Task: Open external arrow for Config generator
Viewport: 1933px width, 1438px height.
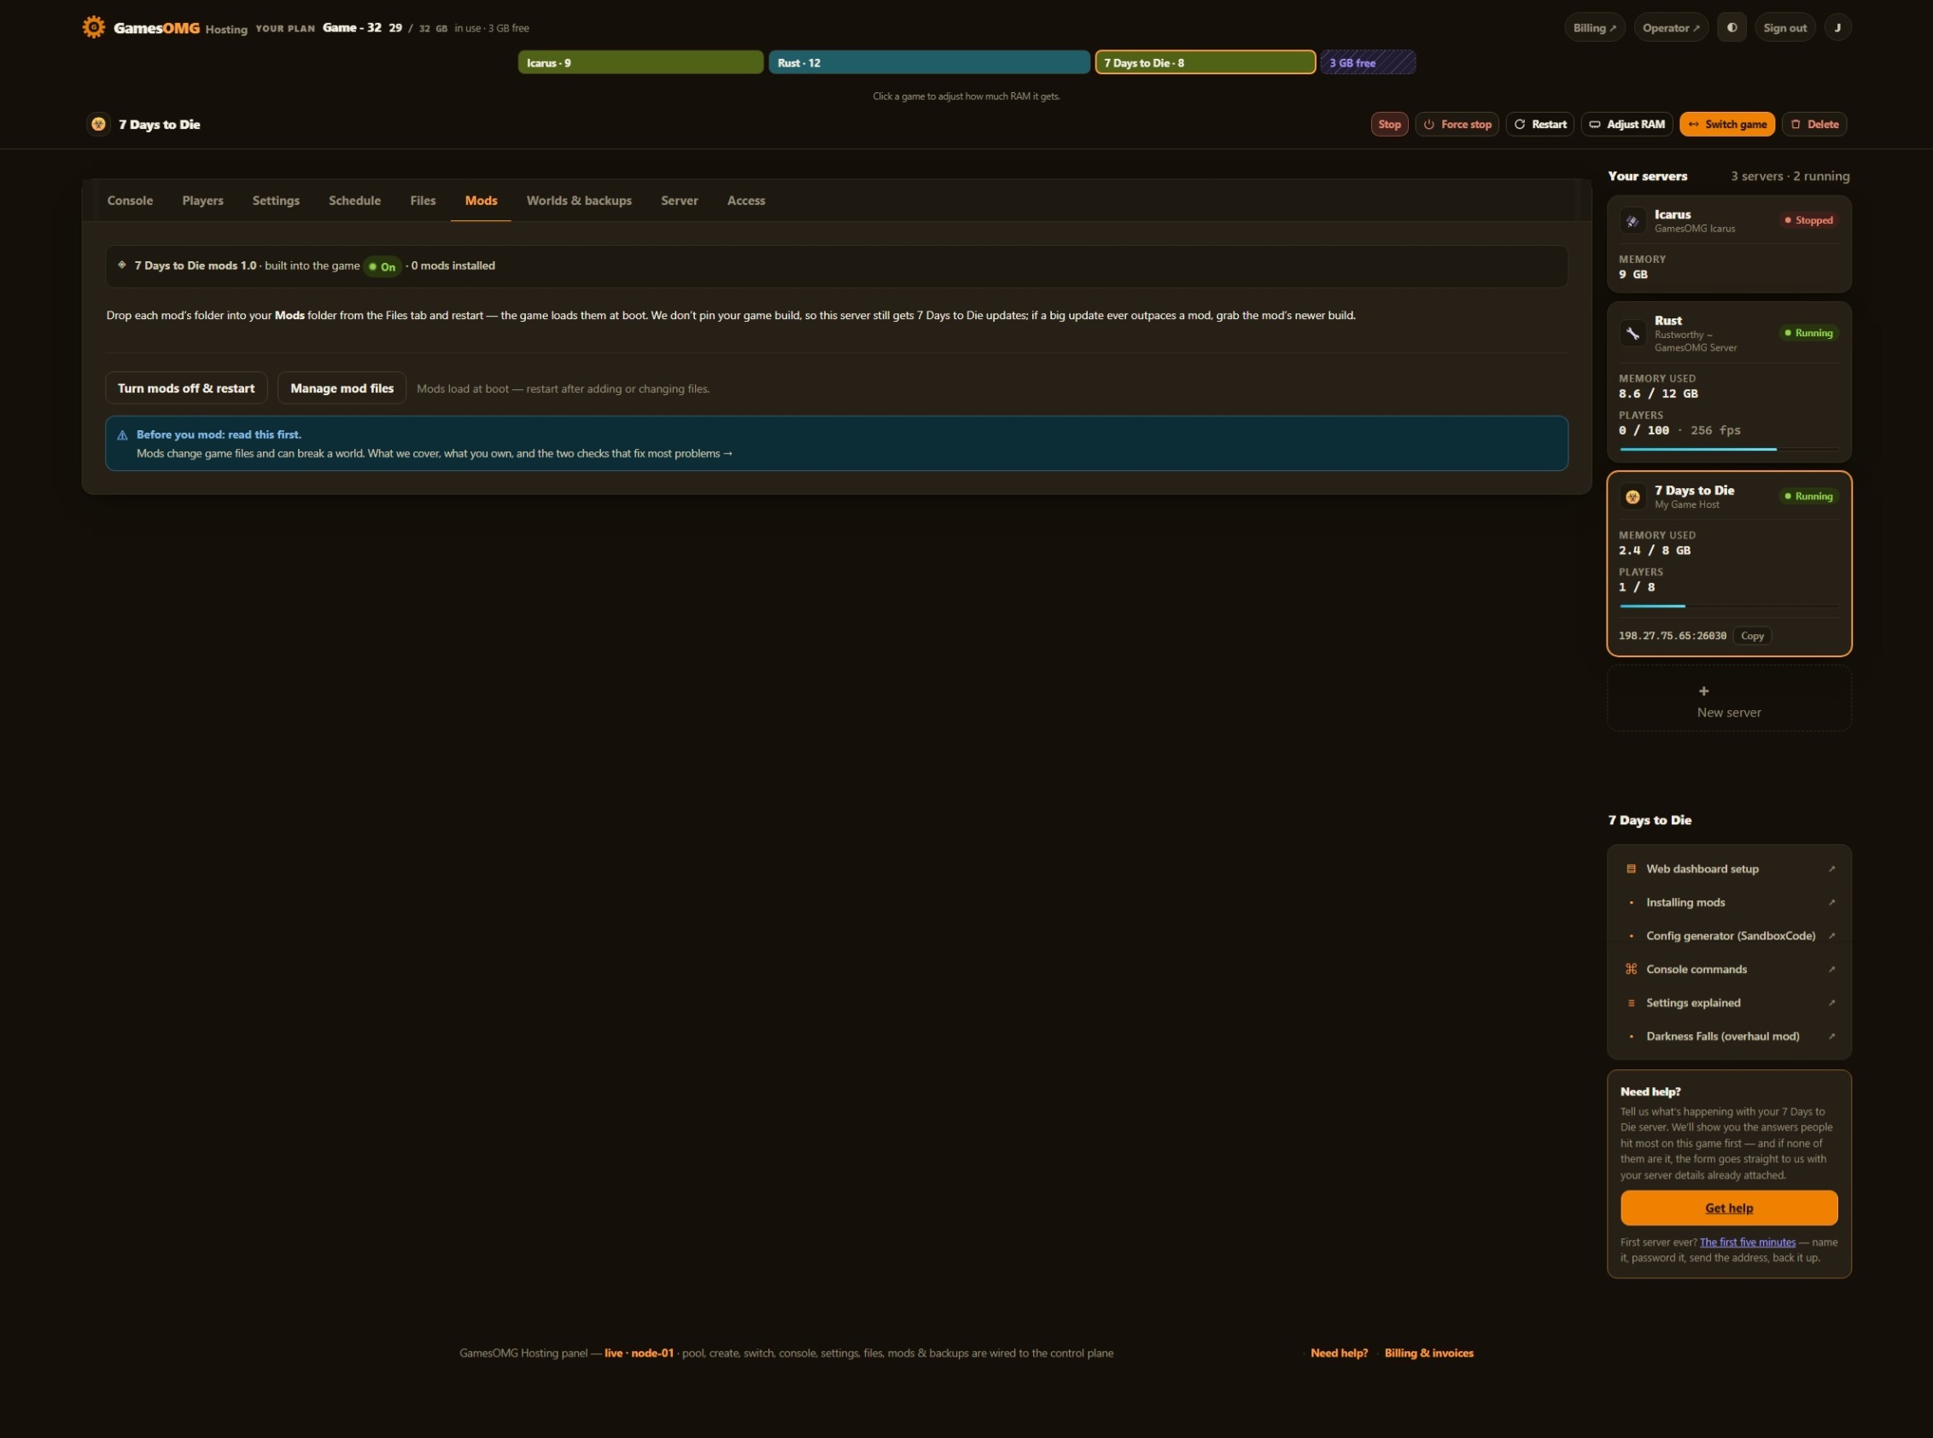Action: click(x=1831, y=935)
